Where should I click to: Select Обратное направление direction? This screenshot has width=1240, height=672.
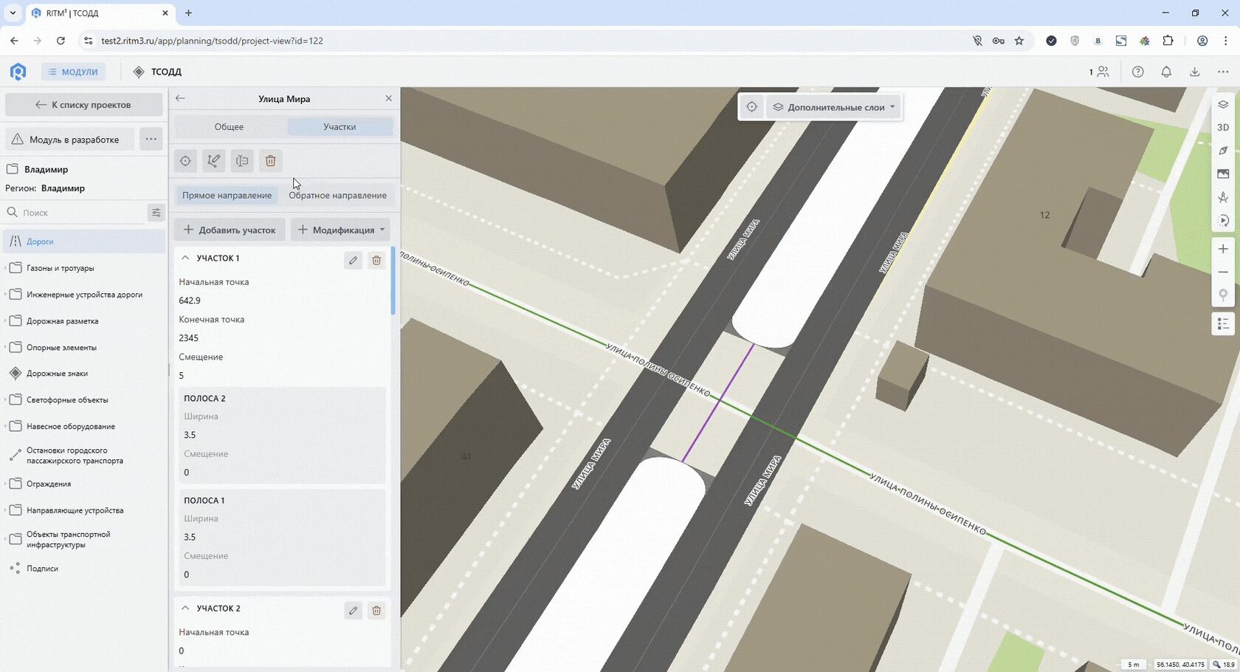[x=337, y=196]
